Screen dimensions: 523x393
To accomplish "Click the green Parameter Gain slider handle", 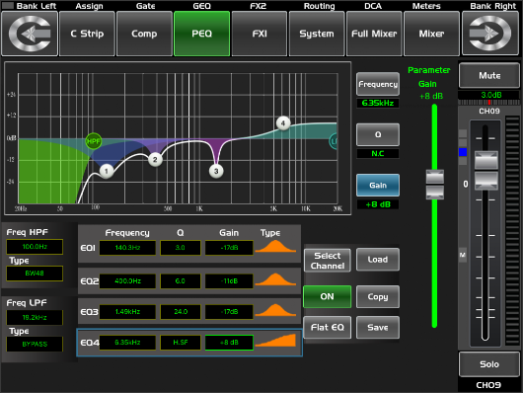I will [435, 185].
